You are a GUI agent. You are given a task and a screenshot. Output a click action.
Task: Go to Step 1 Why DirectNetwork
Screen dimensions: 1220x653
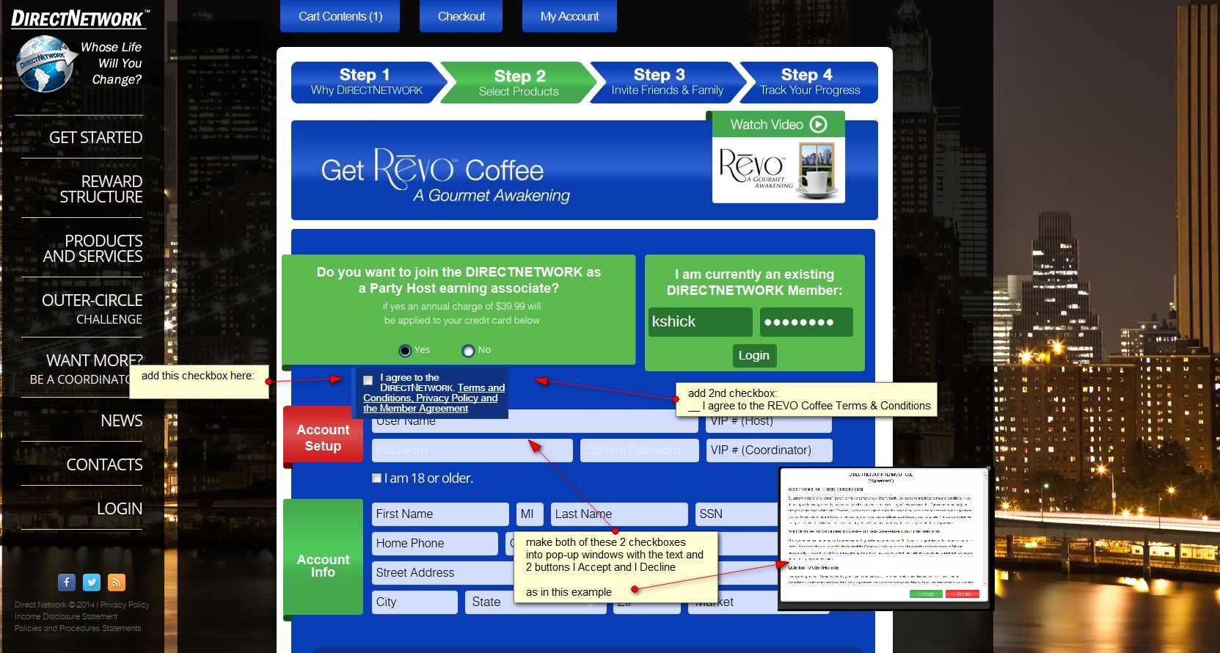click(367, 81)
